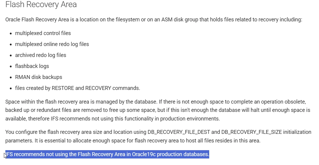Click the phrase initialization parameters
Image resolution: width=319 pixels, height=165 pixels.
click(158, 136)
